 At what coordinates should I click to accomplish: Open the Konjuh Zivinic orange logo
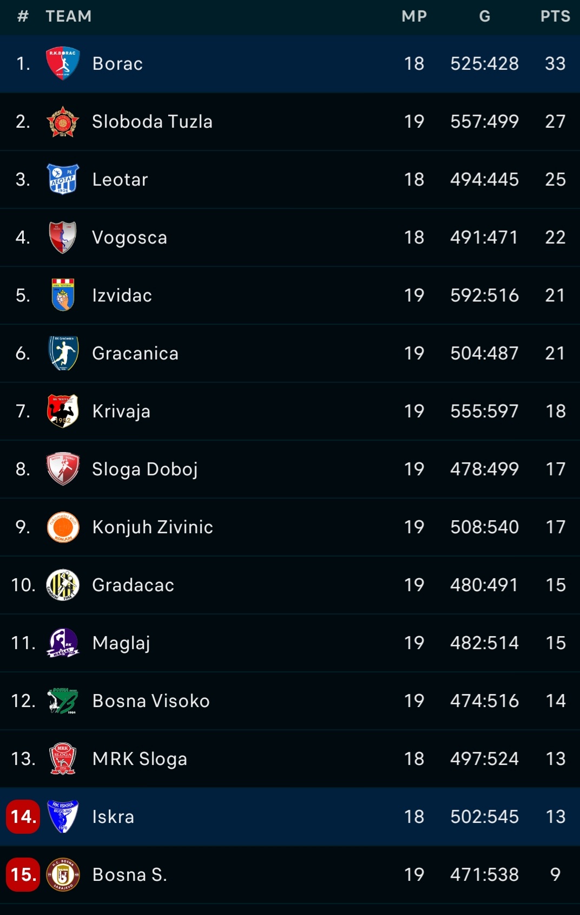[x=63, y=527]
